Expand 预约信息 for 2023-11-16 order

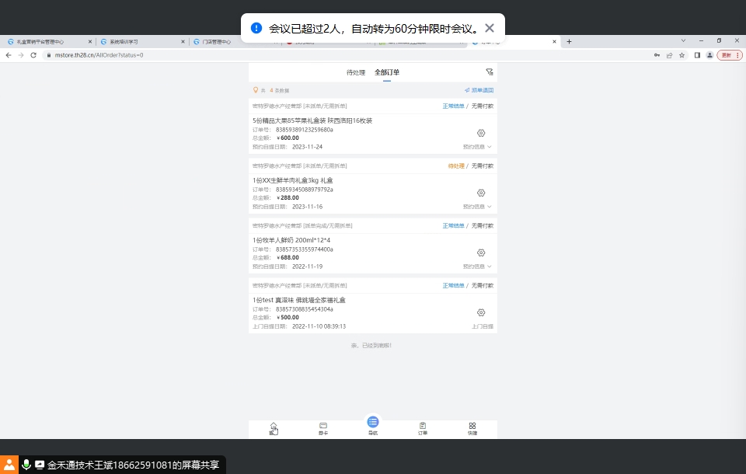pos(477,207)
